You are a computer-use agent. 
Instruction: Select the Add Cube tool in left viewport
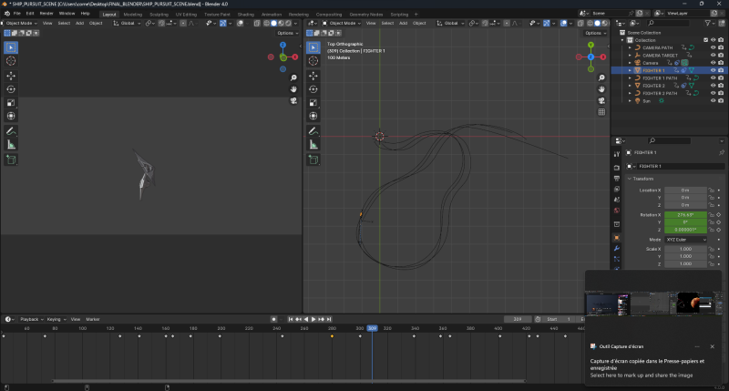pos(11,159)
